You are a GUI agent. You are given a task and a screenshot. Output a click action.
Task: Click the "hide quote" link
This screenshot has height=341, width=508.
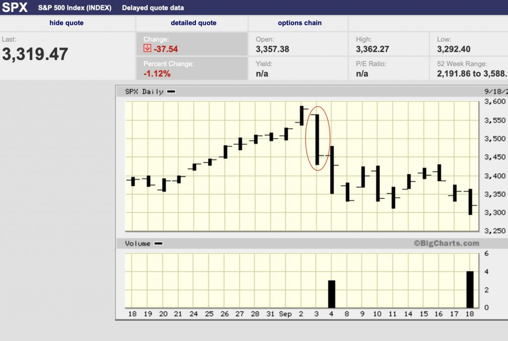click(x=66, y=23)
